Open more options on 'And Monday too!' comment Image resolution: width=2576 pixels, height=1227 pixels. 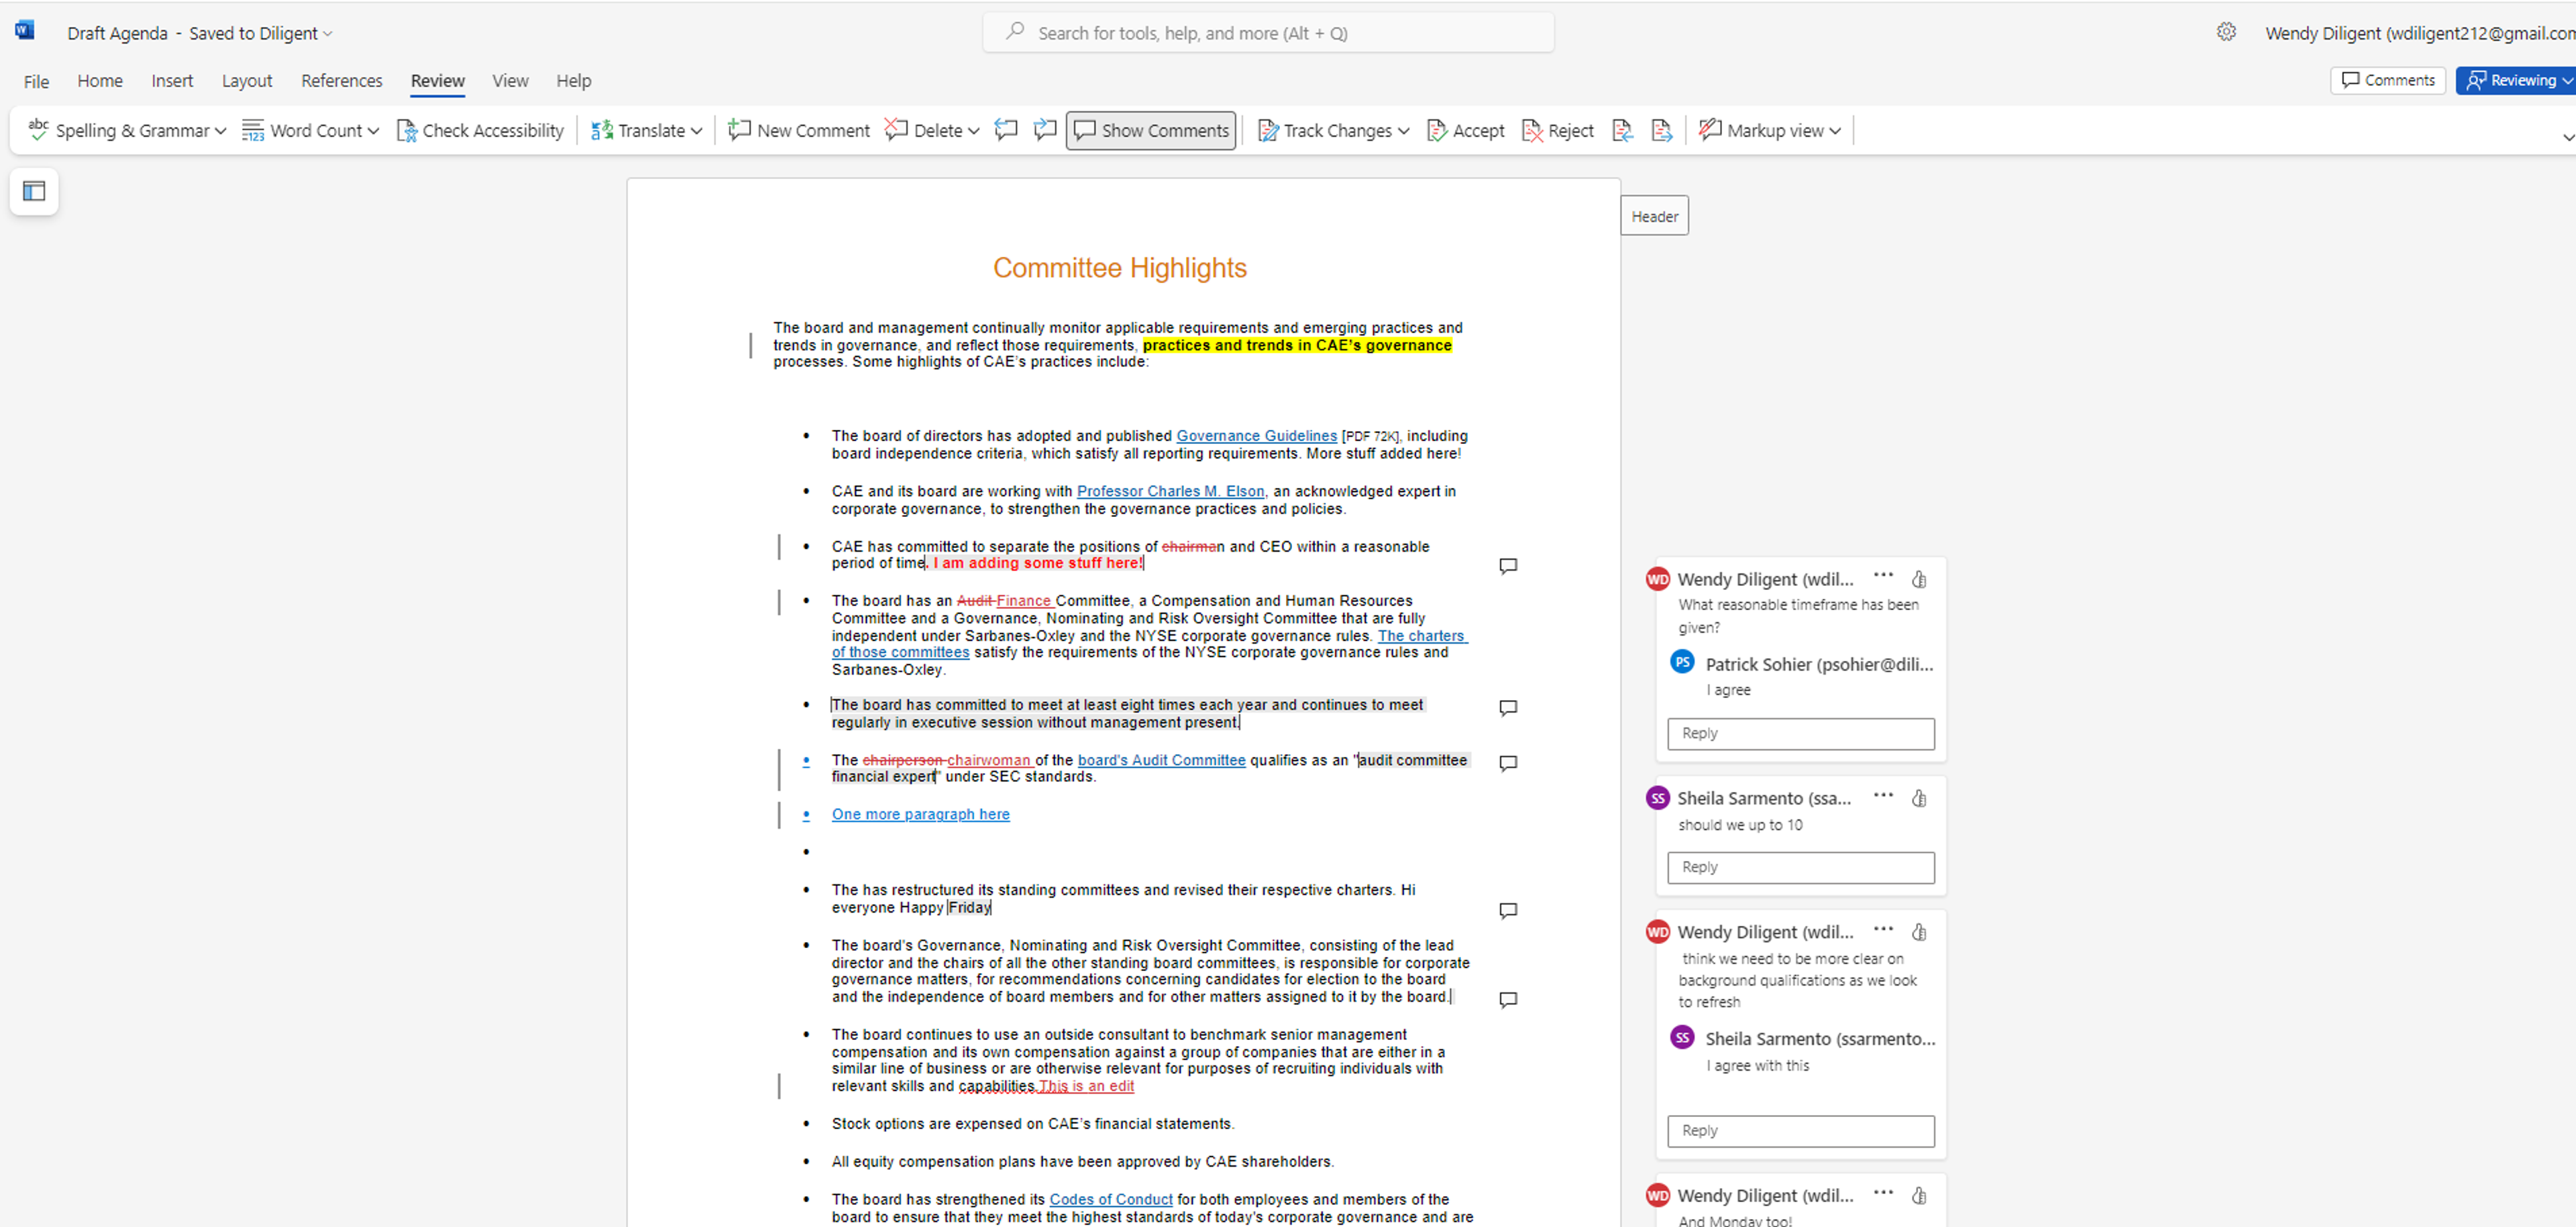click(1883, 1192)
